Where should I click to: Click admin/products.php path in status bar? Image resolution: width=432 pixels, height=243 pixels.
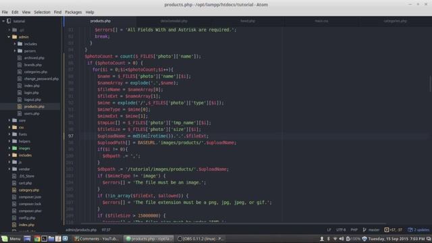point(81,230)
